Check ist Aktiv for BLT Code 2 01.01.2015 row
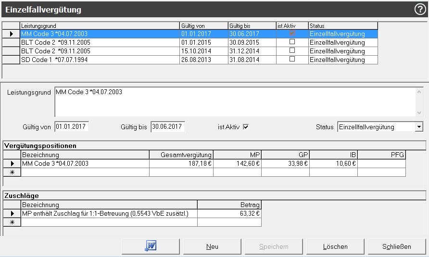The width and height of the screenshot is (429, 257). 292,42
